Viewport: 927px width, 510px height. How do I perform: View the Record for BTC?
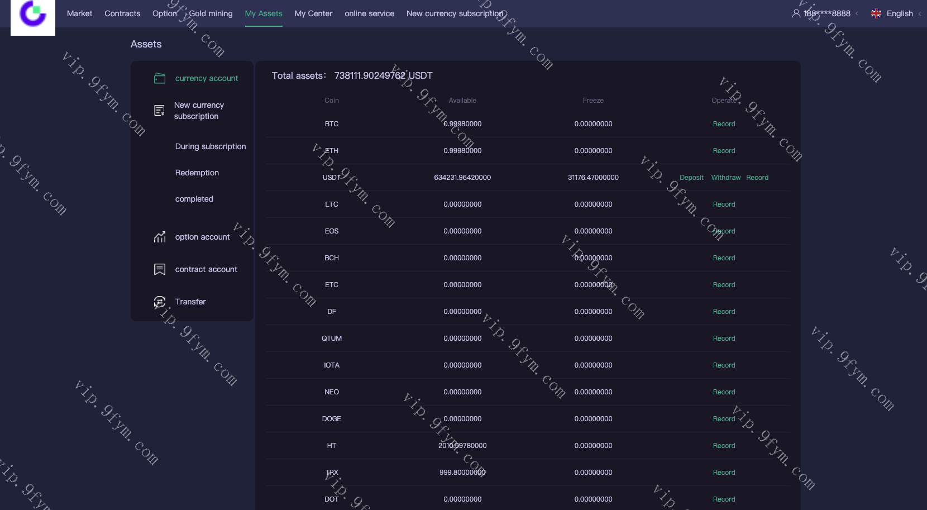[724, 124]
